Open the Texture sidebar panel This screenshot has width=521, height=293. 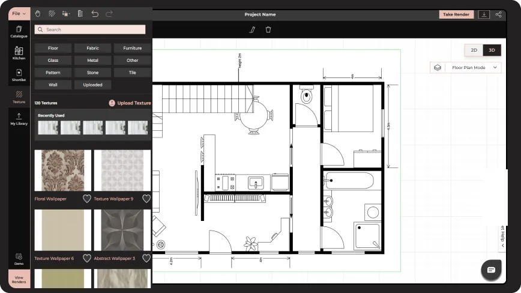(19, 97)
